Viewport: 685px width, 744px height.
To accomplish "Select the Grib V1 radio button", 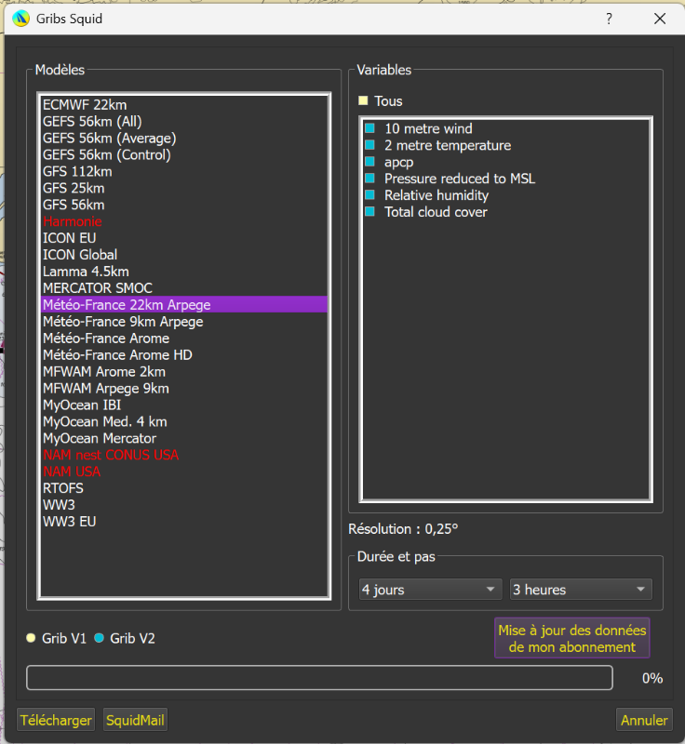I will click(x=32, y=638).
